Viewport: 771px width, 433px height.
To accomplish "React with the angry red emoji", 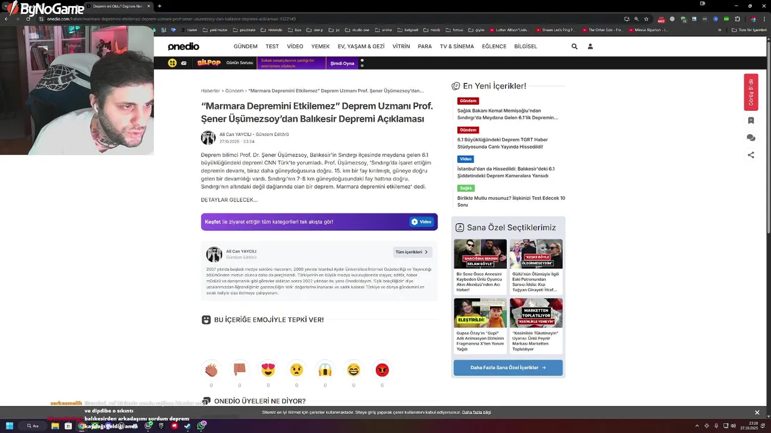I will click(382, 369).
